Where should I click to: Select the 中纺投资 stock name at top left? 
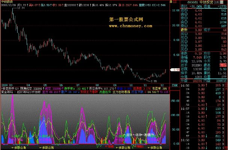point(6,2)
